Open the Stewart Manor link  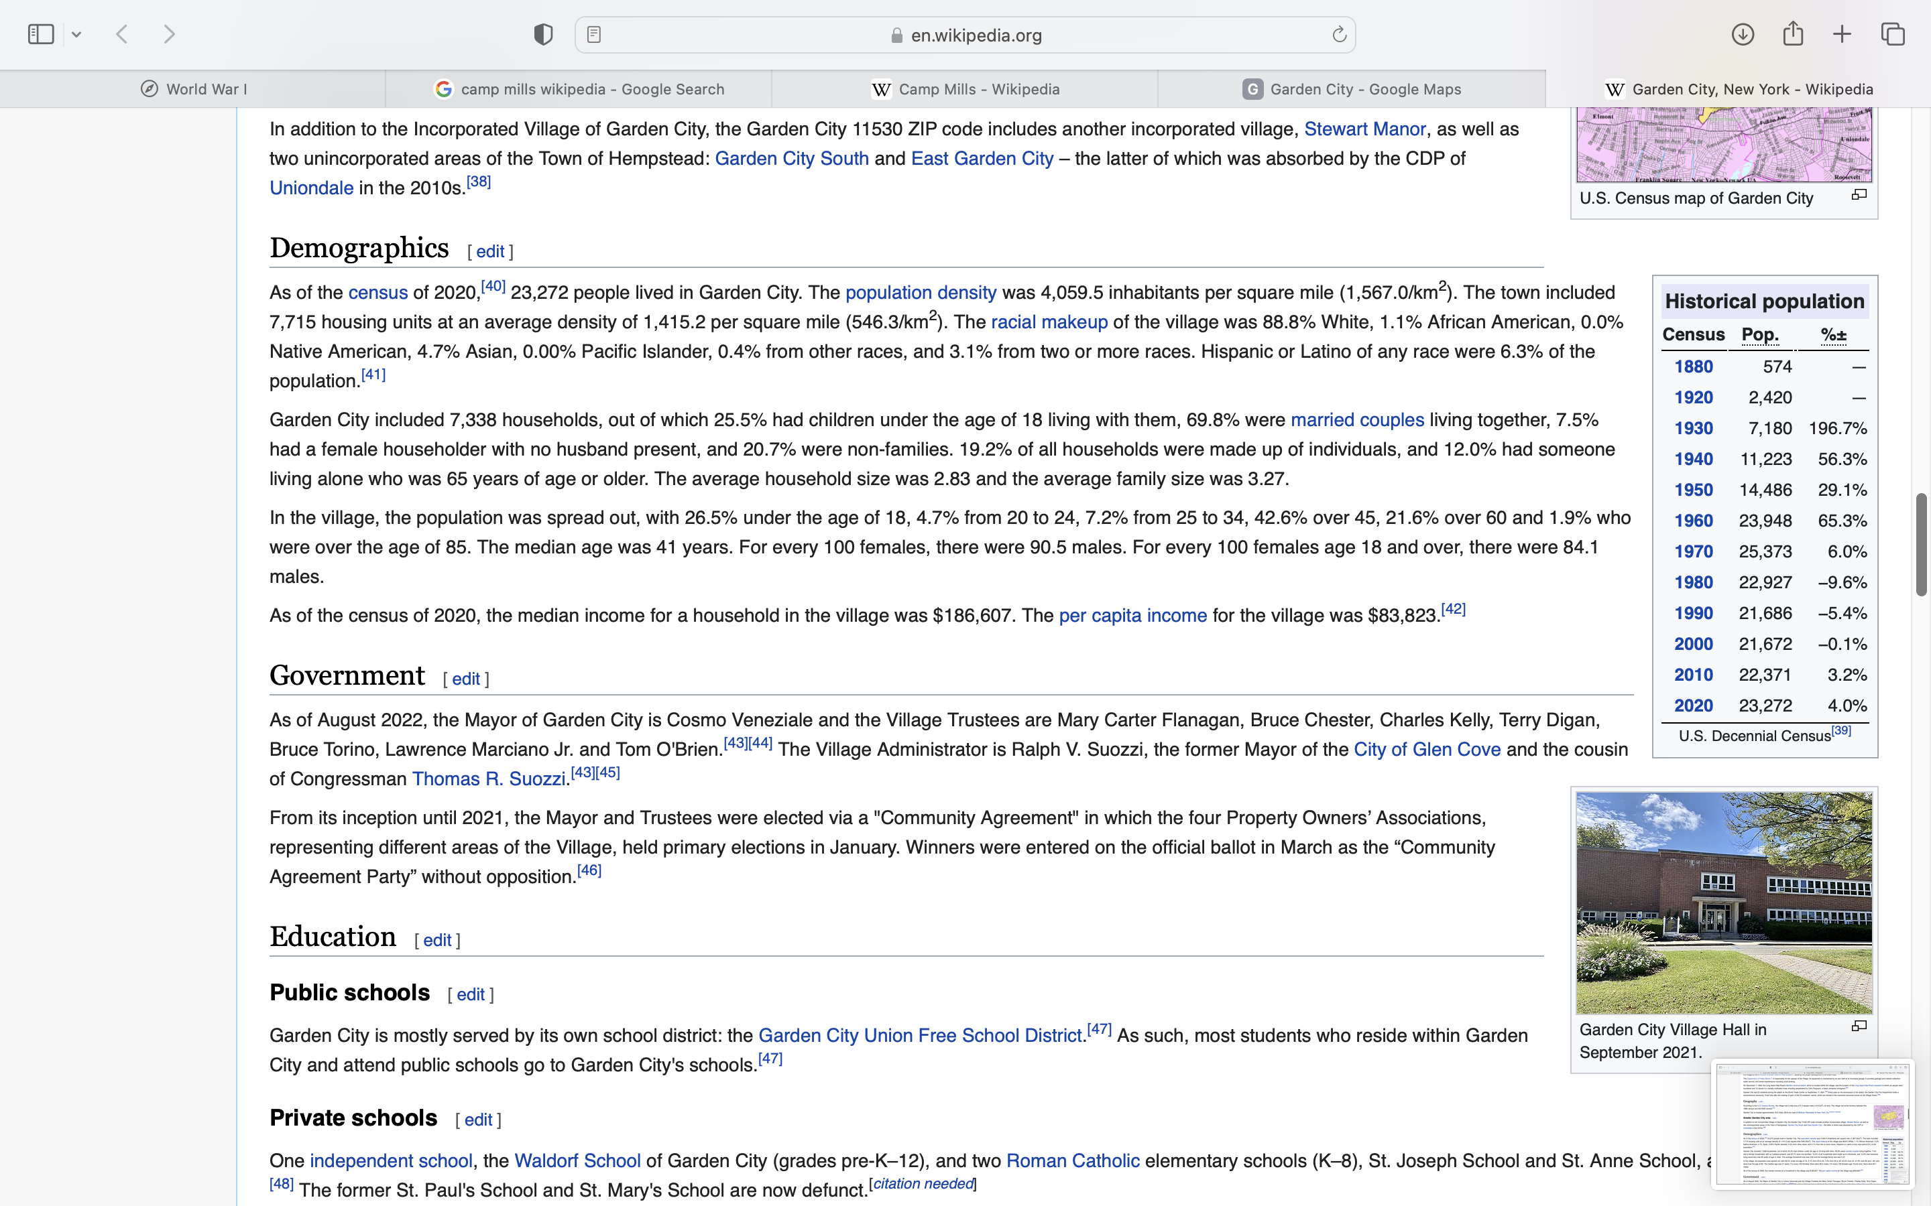point(1364,129)
